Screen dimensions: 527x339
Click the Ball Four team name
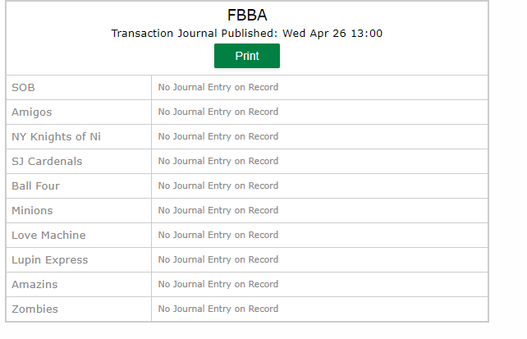pos(35,186)
